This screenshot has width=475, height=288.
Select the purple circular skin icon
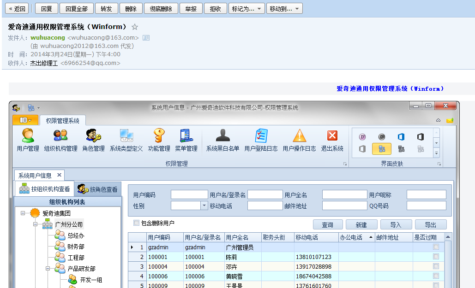[362, 137]
